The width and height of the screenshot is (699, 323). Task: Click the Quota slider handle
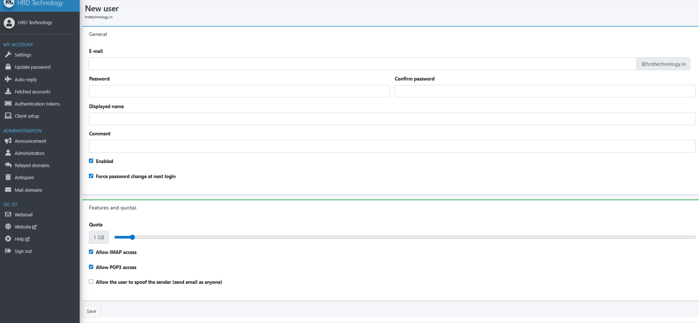pyautogui.click(x=132, y=237)
